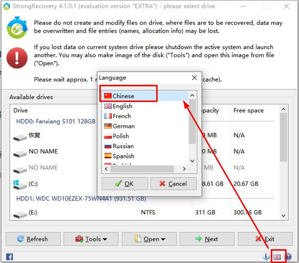Screen dimensions: 299x263
Task: Click the Drive column header
Action: tap(20, 110)
